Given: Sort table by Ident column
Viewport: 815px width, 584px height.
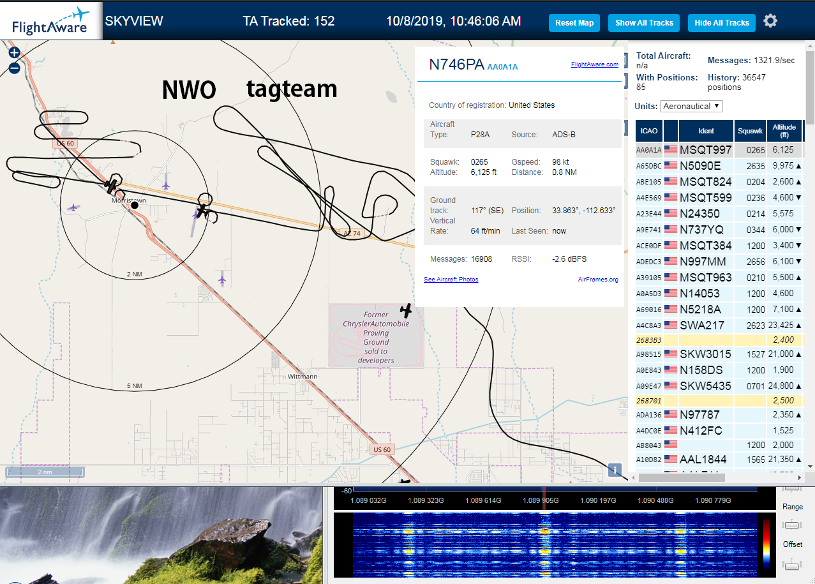Looking at the screenshot, I should 706,131.
